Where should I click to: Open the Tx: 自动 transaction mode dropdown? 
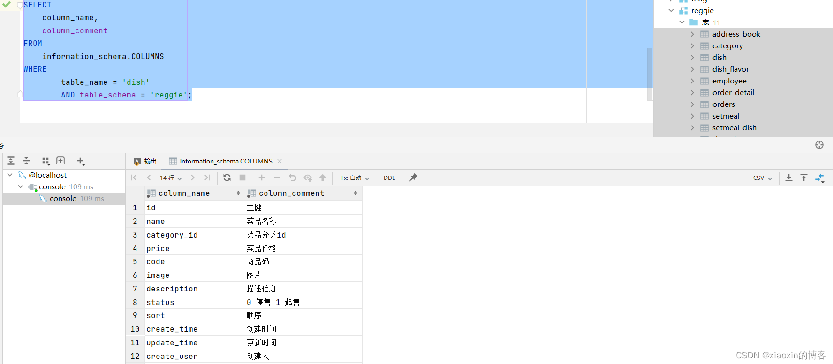(355, 178)
